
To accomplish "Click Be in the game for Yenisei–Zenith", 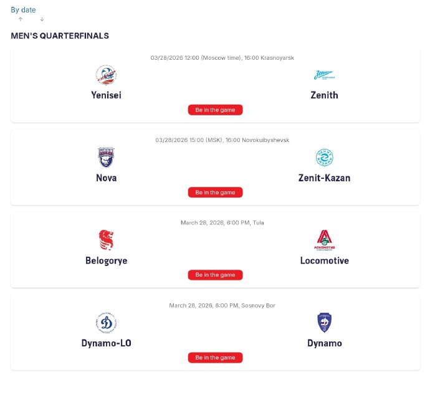I will pos(215,110).
